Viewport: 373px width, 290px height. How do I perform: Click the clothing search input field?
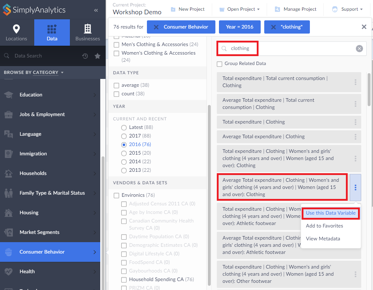coord(289,49)
